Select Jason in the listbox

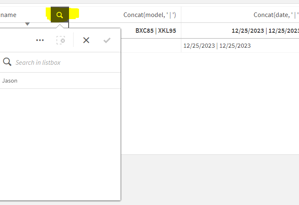[10, 81]
